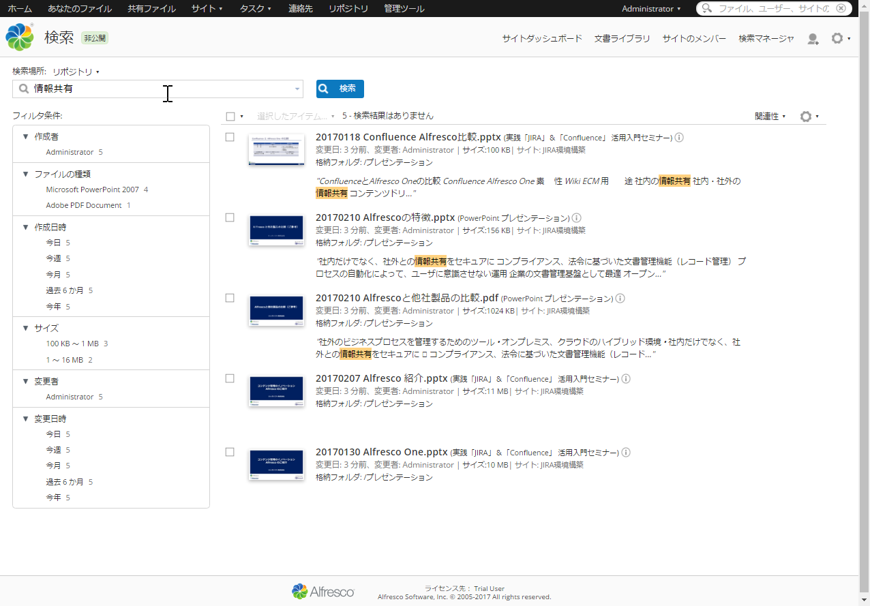Image resolution: width=870 pixels, height=606 pixels.
Task: Open サイトのメンバー link
Action: tap(694, 39)
